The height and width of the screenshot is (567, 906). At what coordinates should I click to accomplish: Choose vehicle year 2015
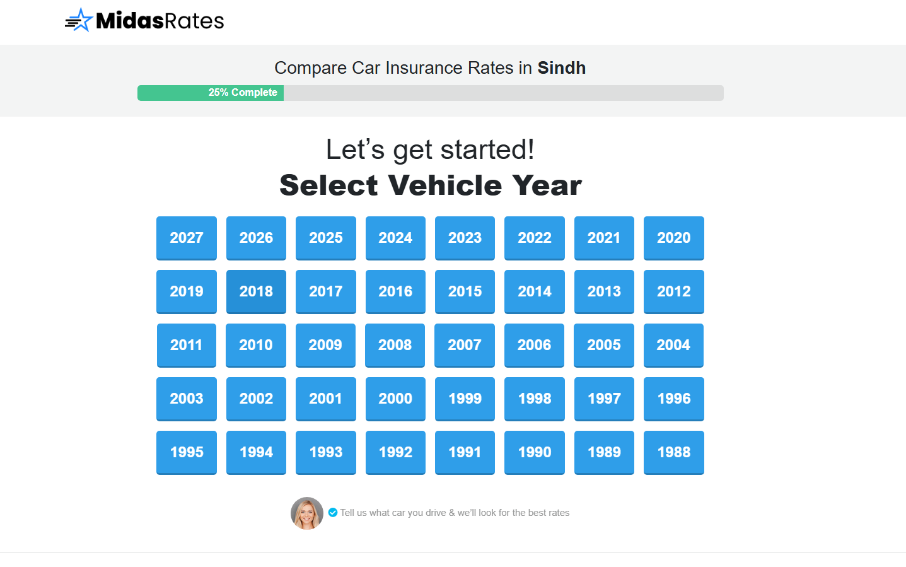tap(465, 291)
